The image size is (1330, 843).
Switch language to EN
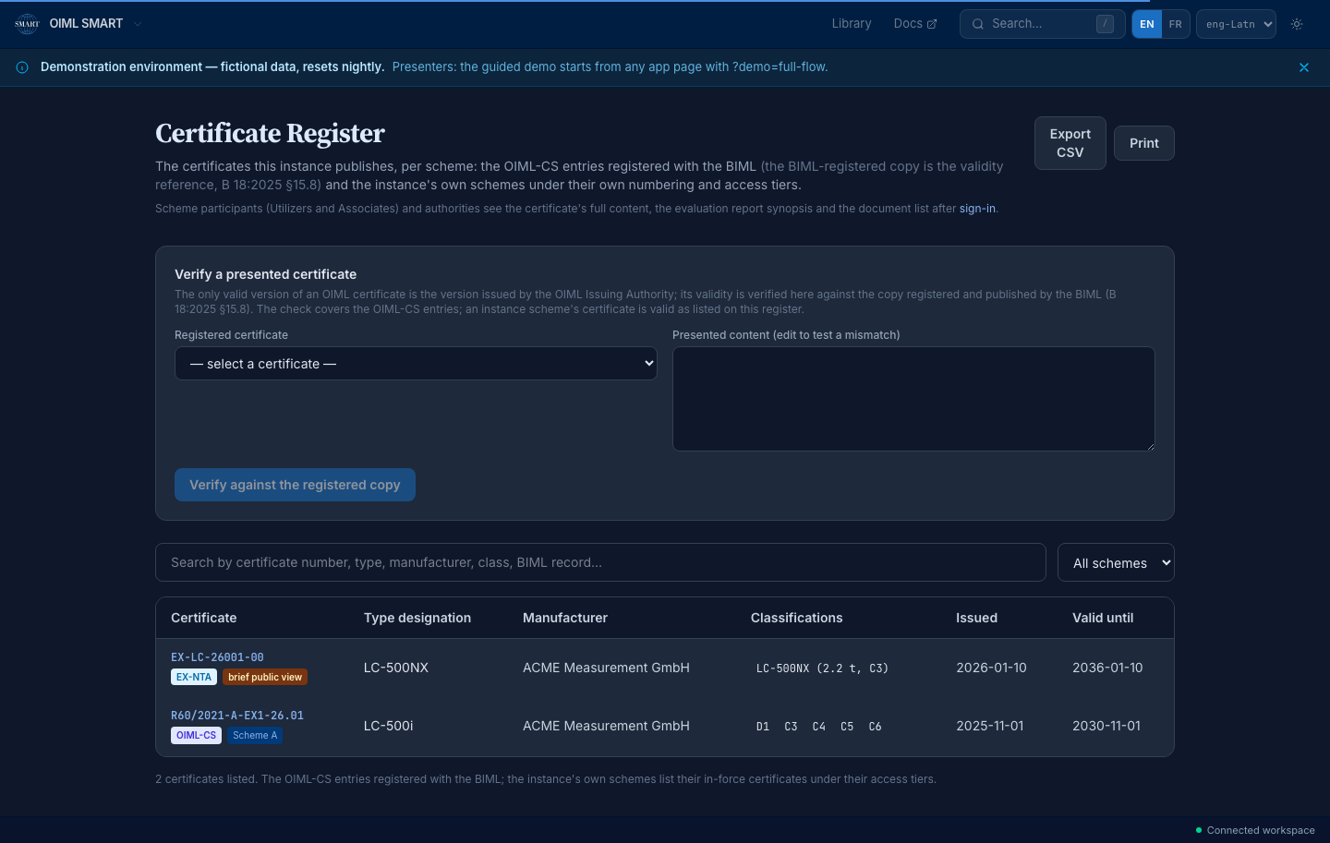[x=1147, y=24]
